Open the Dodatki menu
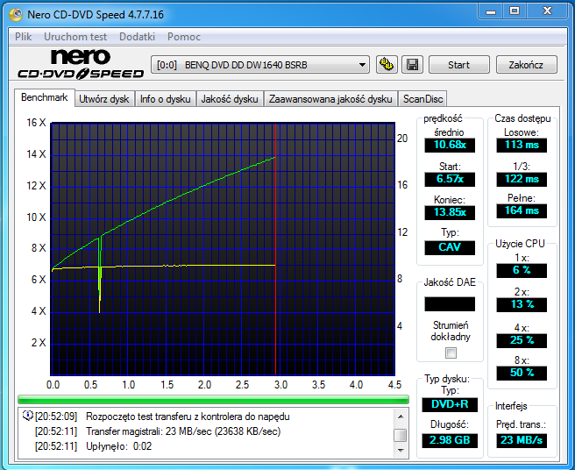Image resolution: width=575 pixels, height=470 pixels. coord(137,37)
